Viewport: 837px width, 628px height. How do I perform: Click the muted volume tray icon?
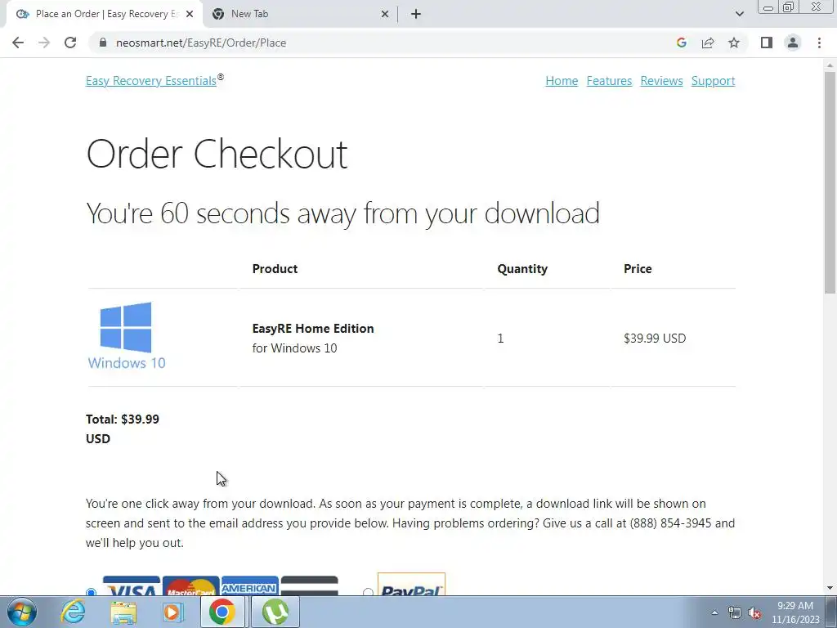754,612
